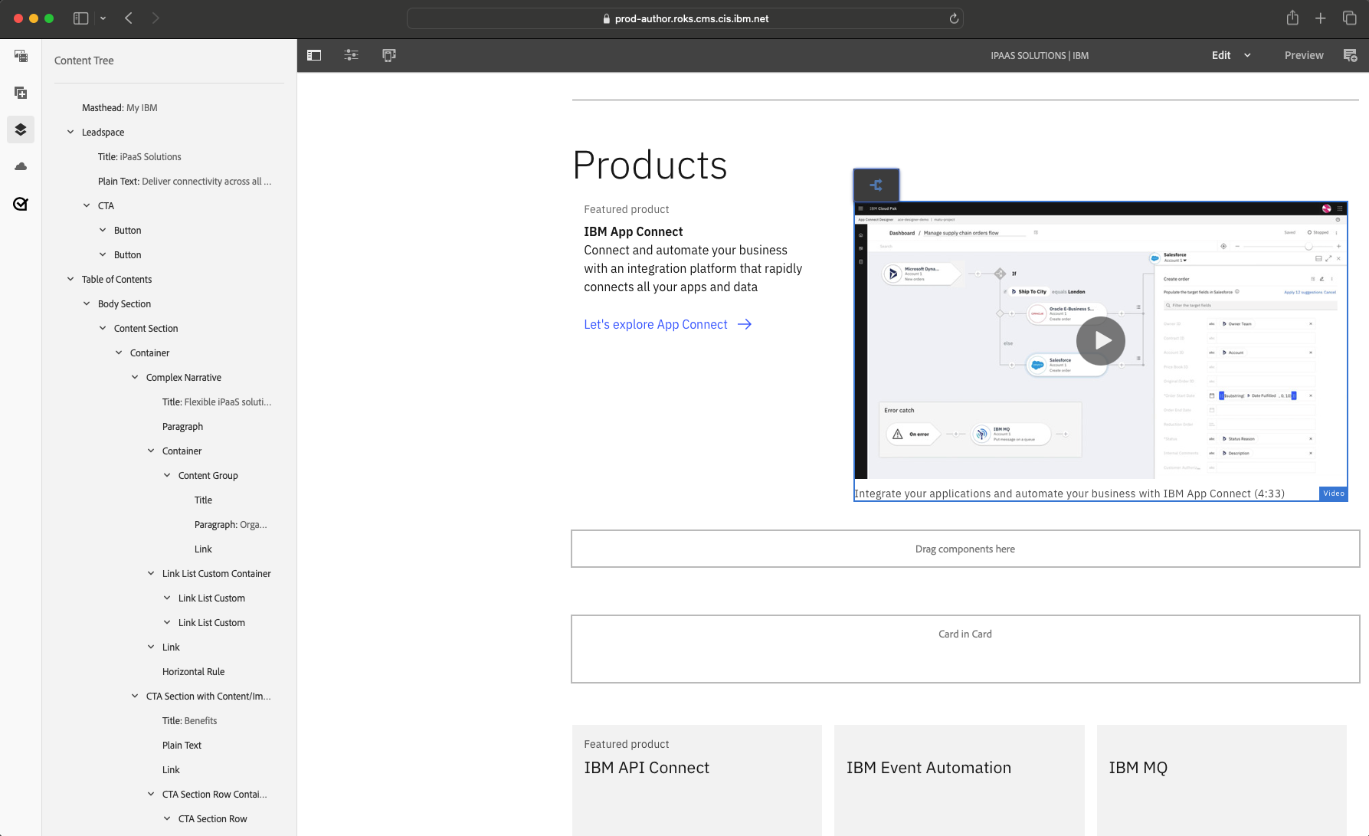Viewport: 1369px width, 836px height.
Task: Open the Components panel in side rail
Action: pos(21,93)
